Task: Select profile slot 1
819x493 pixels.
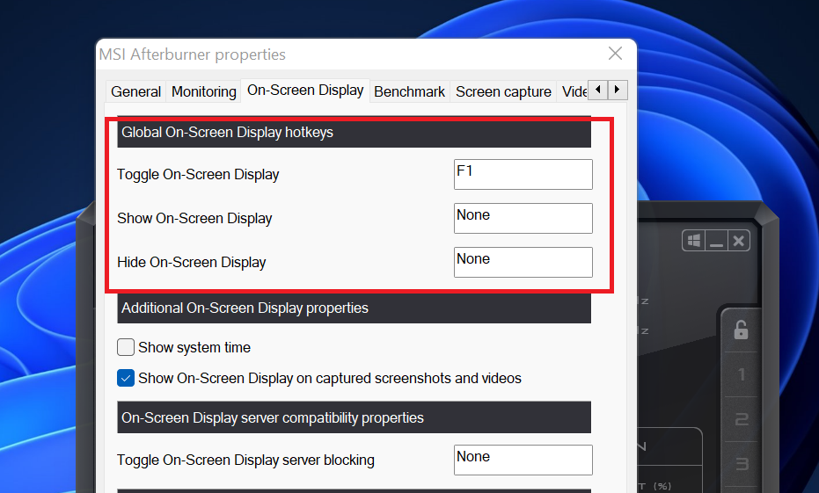Action: 742,374
